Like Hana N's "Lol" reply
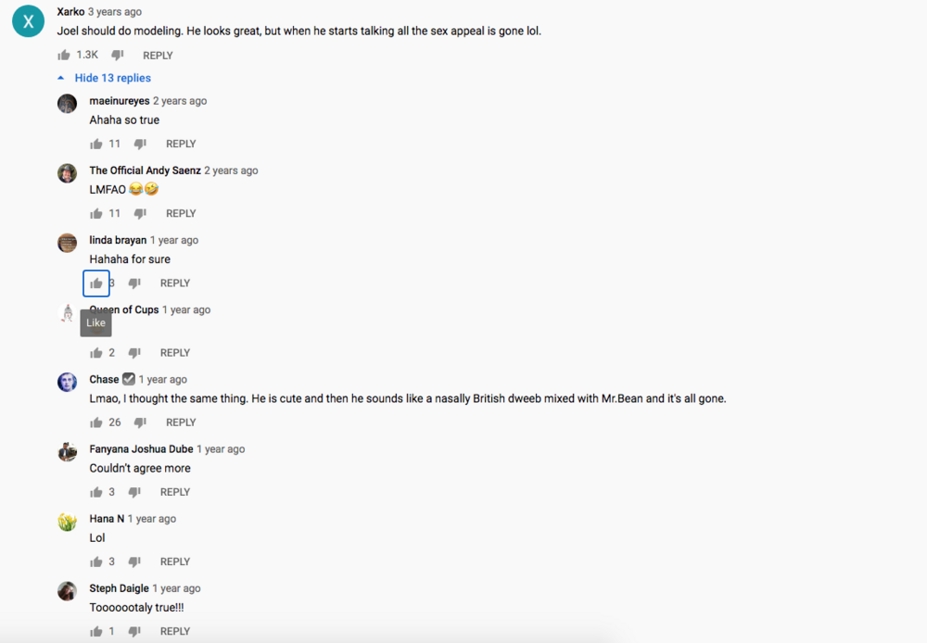Screen dimensions: 927x643 [x=96, y=561]
